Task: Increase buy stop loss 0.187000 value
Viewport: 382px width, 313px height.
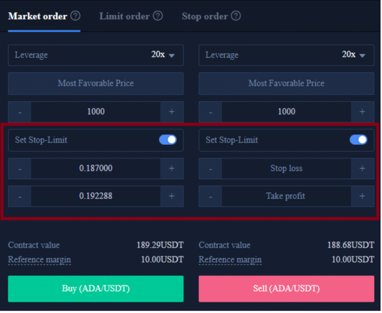Action: pos(172,169)
